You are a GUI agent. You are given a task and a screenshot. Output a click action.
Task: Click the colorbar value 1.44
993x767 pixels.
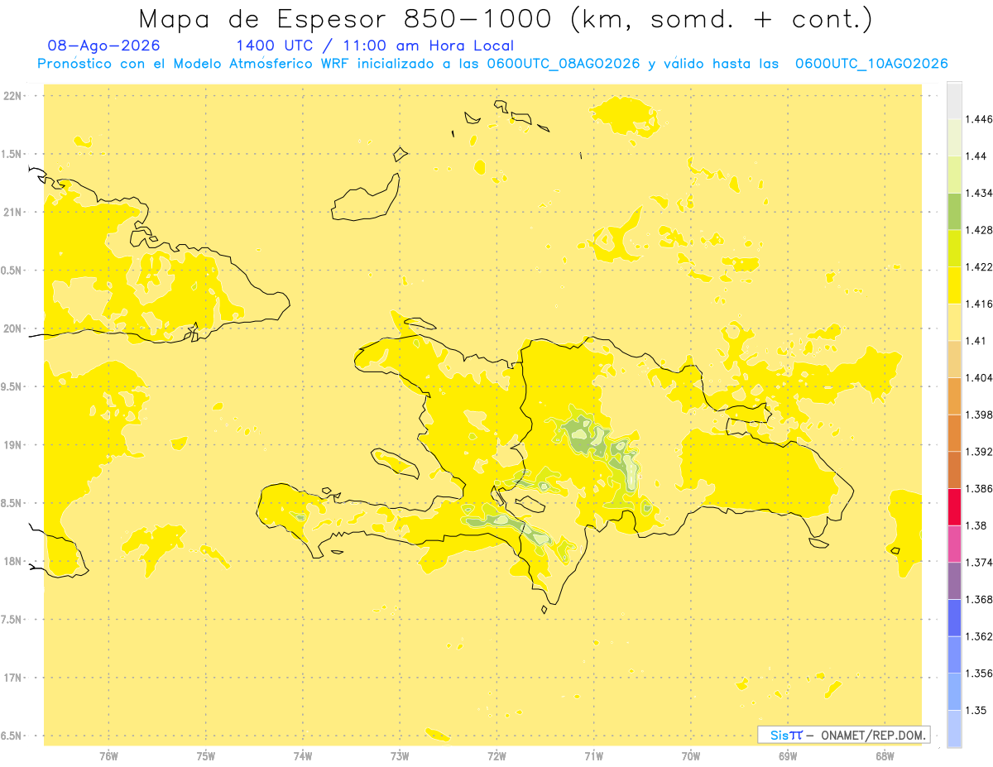[976, 156]
